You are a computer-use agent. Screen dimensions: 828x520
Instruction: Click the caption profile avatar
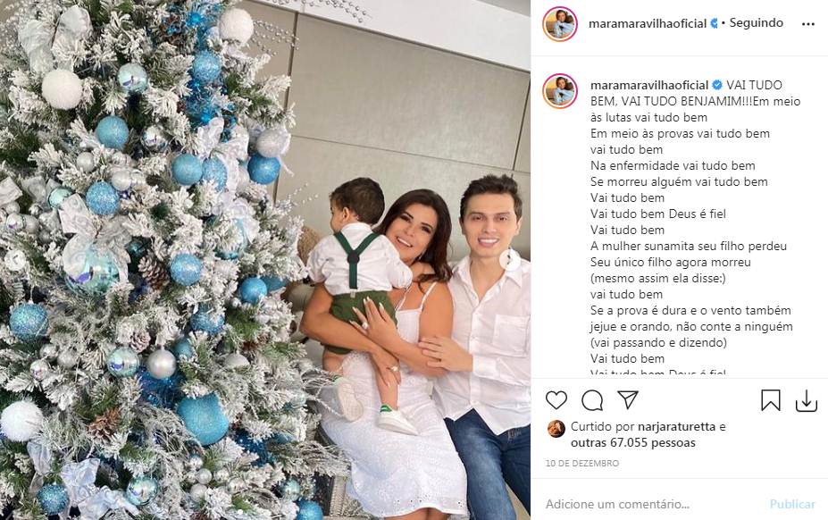pos(560,91)
